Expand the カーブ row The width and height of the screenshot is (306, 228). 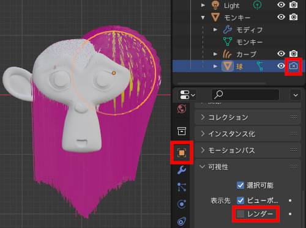tap(215, 54)
